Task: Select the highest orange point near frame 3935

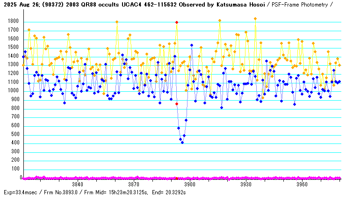Action: 255,19
